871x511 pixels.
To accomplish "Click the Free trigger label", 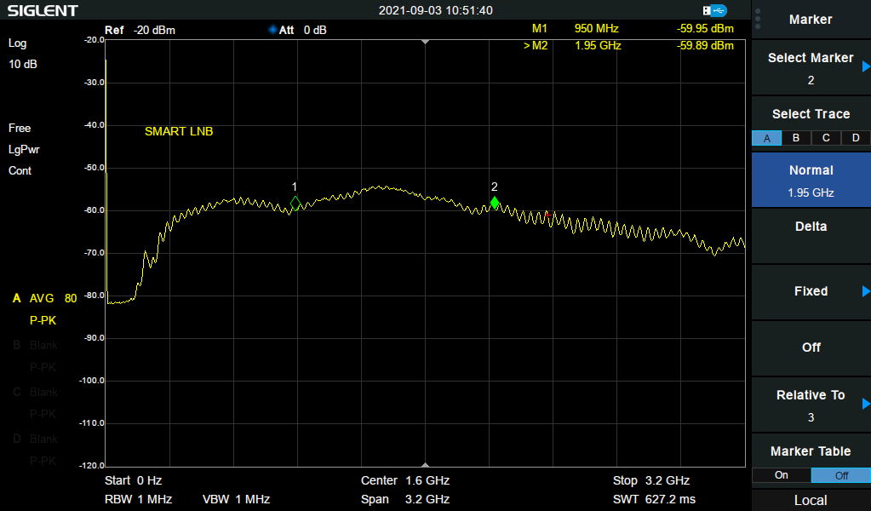I will coord(20,129).
